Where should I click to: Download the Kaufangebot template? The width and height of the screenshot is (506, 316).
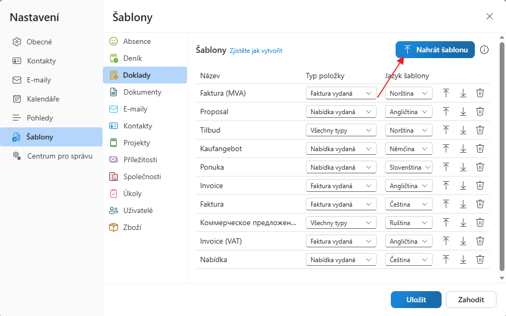(x=463, y=148)
